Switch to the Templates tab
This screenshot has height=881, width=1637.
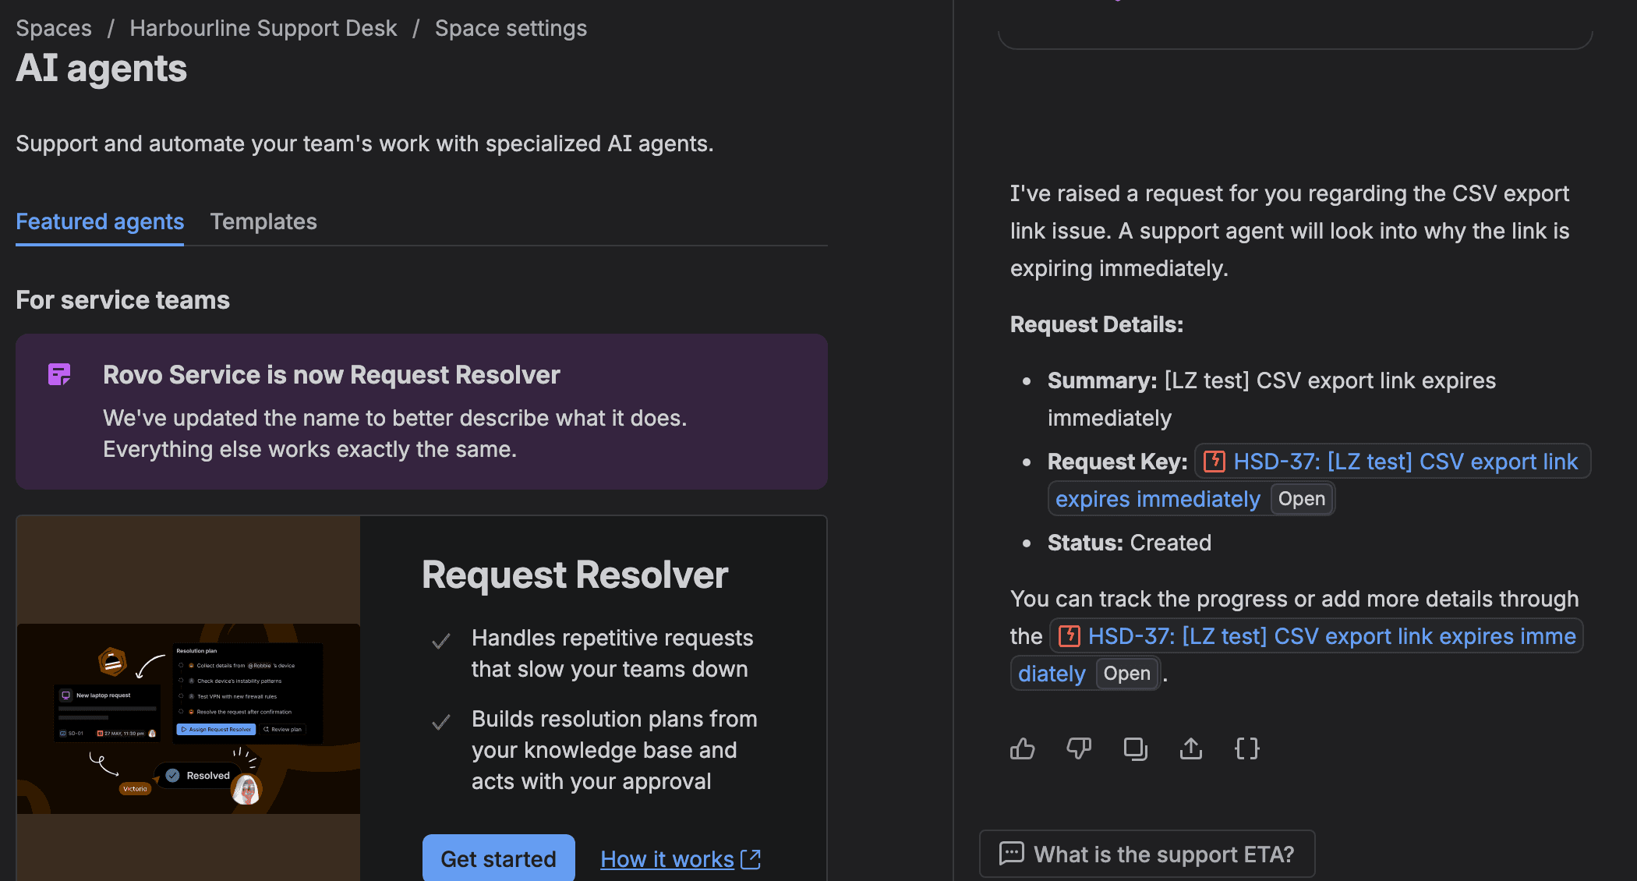[x=263, y=222]
